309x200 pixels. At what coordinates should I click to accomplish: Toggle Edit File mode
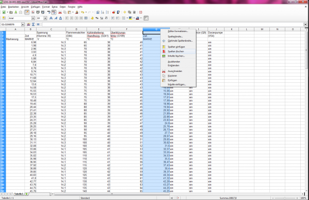coord(27,12)
